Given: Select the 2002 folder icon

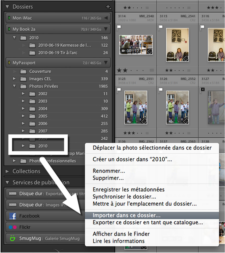Looking at the screenshot, I should click(x=32, y=94).
